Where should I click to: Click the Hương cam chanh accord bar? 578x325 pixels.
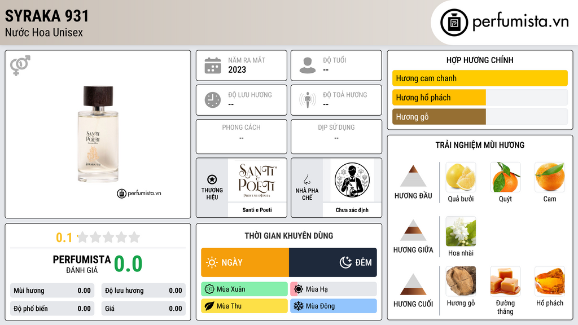(x=480, y=78)
